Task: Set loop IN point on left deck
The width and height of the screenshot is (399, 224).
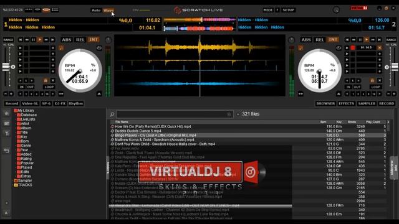Action: [x=22, y=87]
